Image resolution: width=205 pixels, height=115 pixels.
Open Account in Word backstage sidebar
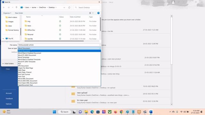(9, 93)
